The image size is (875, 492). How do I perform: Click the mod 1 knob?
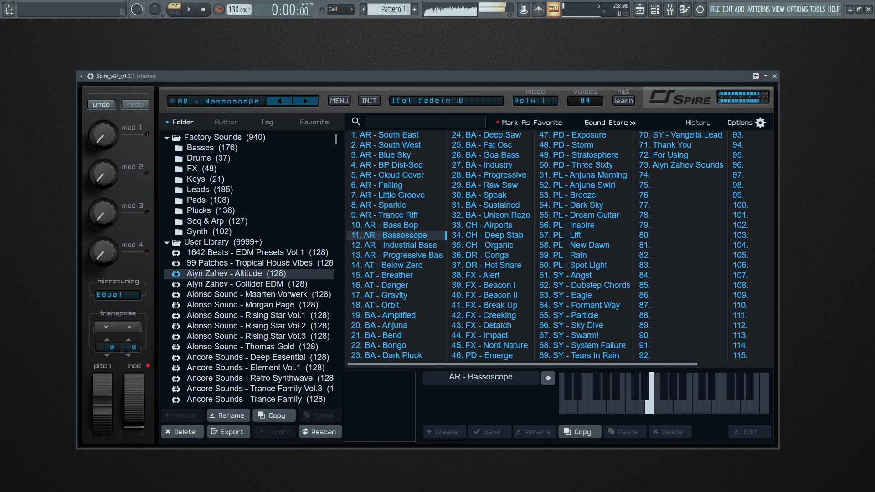(103, 135)
